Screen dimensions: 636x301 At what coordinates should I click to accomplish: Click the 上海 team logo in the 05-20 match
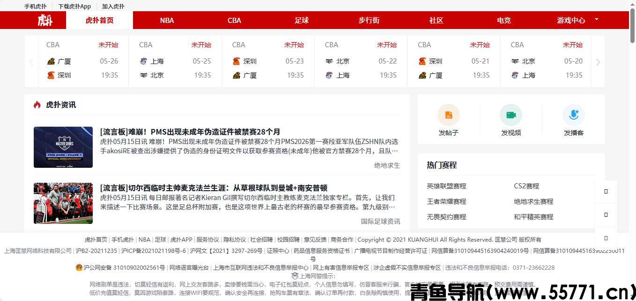tap(515, 75)
